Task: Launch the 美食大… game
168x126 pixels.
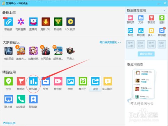Action: pos(21,51)
